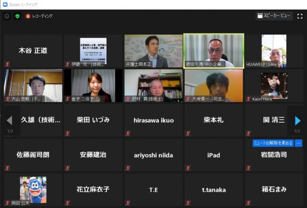Image resolution: width=307 pixels, height=208 pixels.
Task: Click muted mic icon on 柴田 いづみ tile
Action: pyautogui.click(x=67, y=133)
